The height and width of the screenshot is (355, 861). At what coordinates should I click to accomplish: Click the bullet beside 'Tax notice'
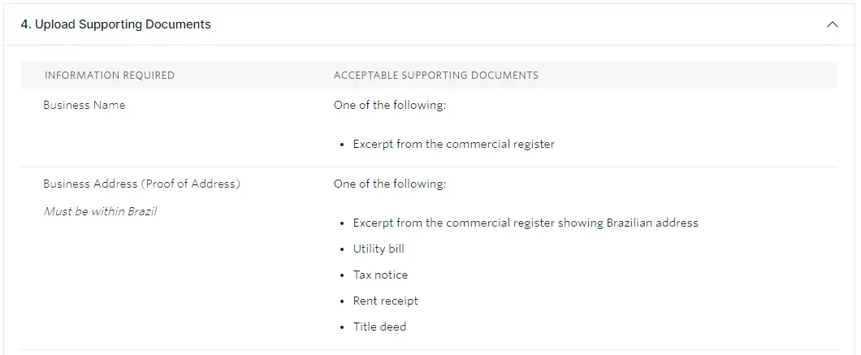pyautogui.click(x=344, y=275)
